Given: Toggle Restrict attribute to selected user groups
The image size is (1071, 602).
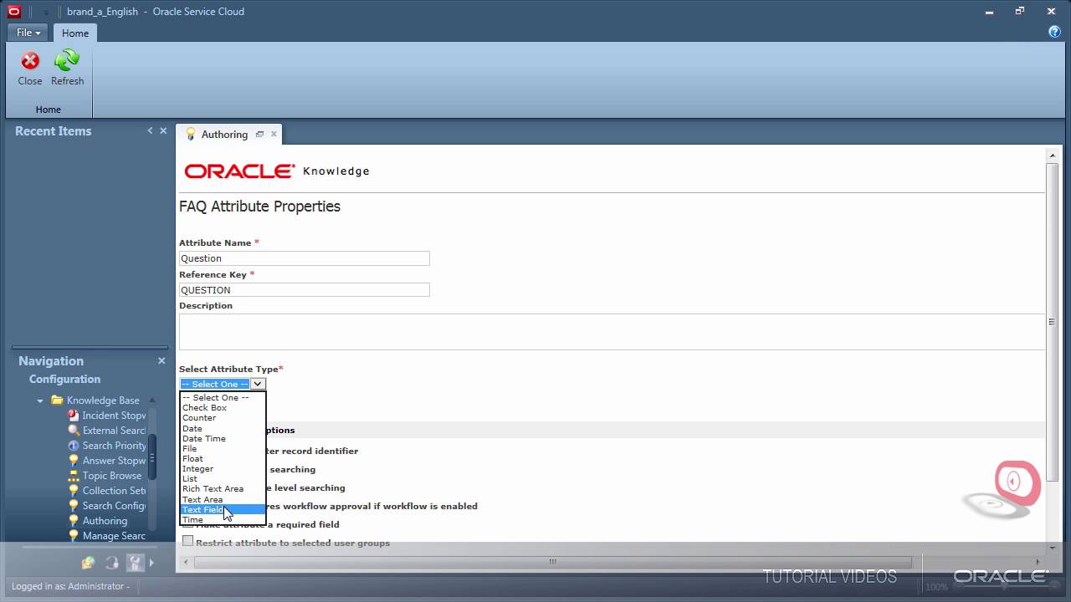Looking at the screenshot, I should point(187,541).
